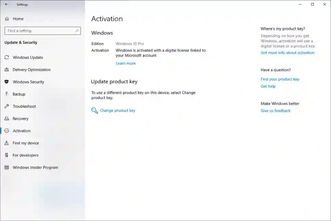Image resolution: width=331 pixels, height=221 pixels.
Task: Click the Activation page title
Action: click(107, 19)
